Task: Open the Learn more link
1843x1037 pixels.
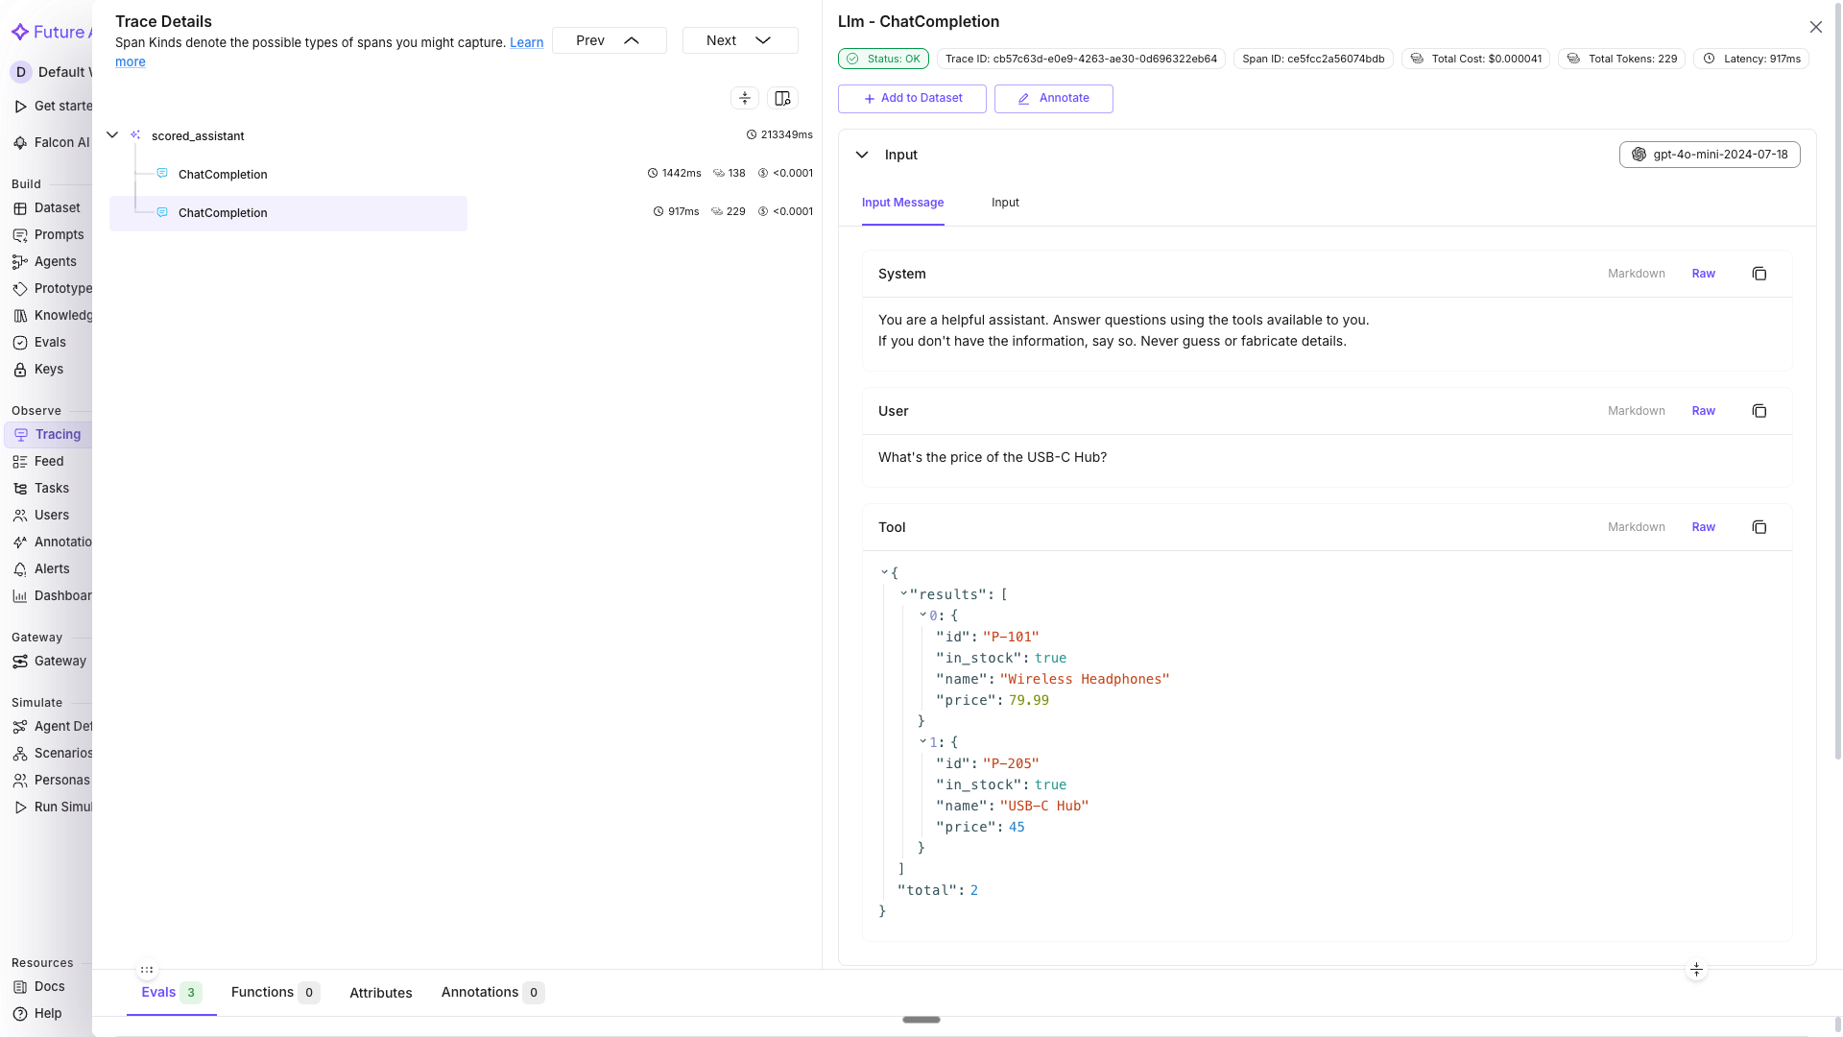Action: (x=526, y=42)
